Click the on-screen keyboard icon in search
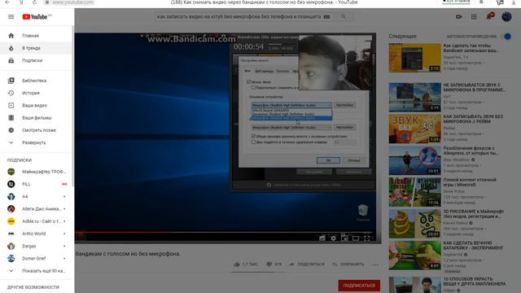Viewport: 521px width, 293px height. click(327, 16)
